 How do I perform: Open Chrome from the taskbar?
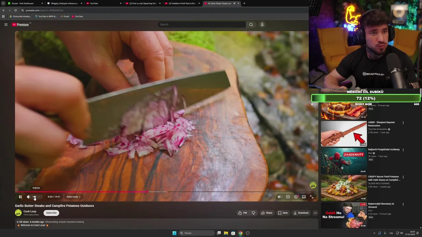tap(240, 233)
